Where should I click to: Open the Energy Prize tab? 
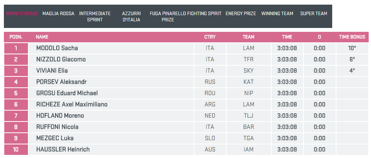(241, 14)
